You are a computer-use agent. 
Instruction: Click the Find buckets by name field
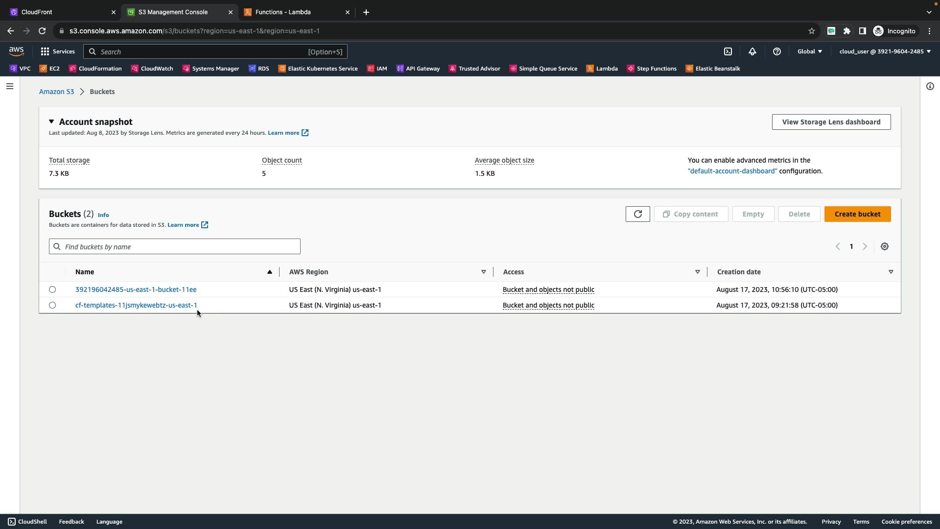coord(175,246)
